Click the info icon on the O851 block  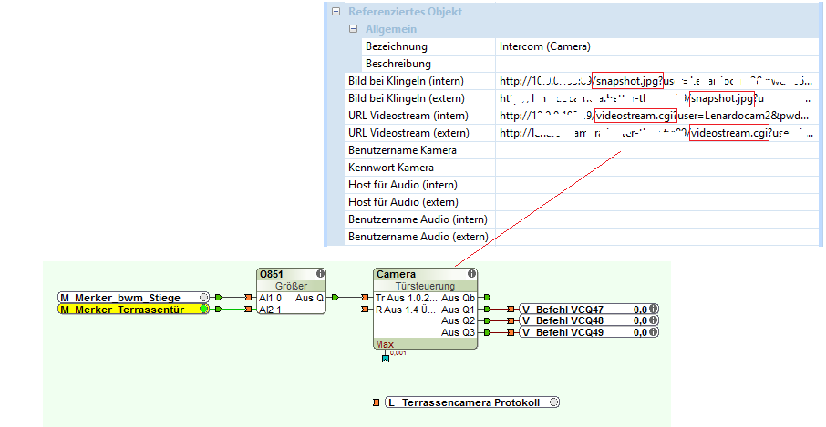coord(320,273)
